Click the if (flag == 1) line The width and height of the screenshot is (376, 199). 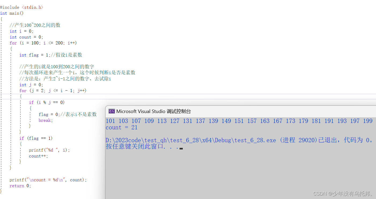pyautogui.click(x=36, y=138)
